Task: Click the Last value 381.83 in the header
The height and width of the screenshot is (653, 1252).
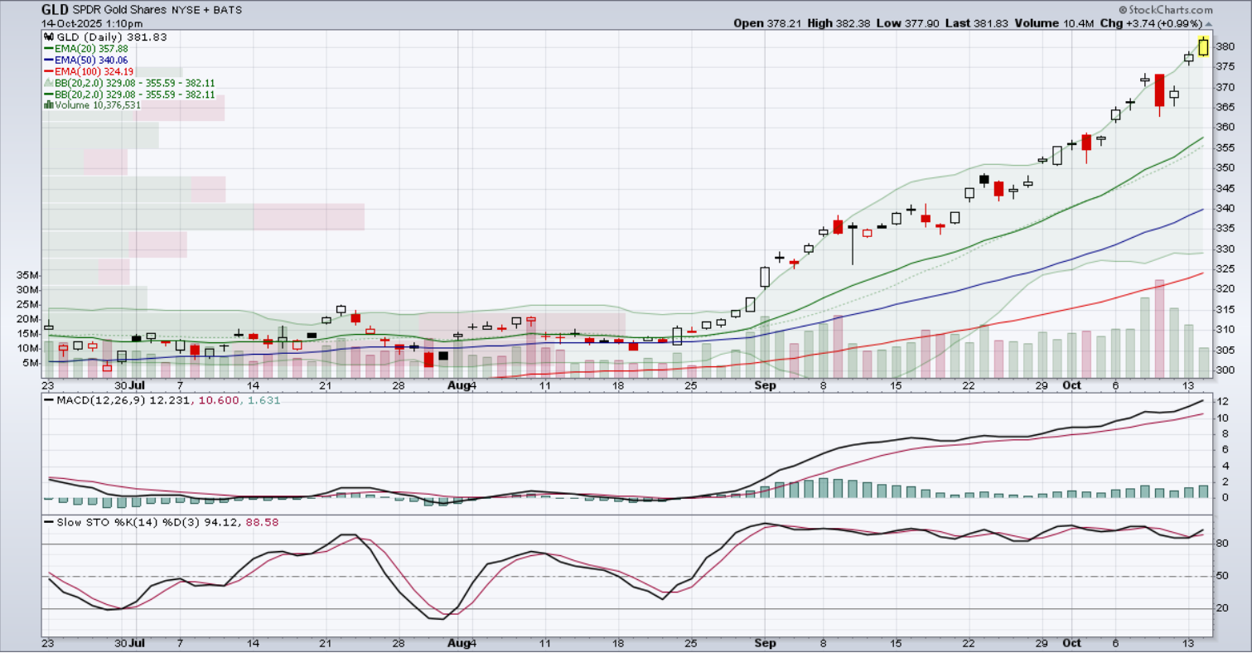Action: click(990, 23)
